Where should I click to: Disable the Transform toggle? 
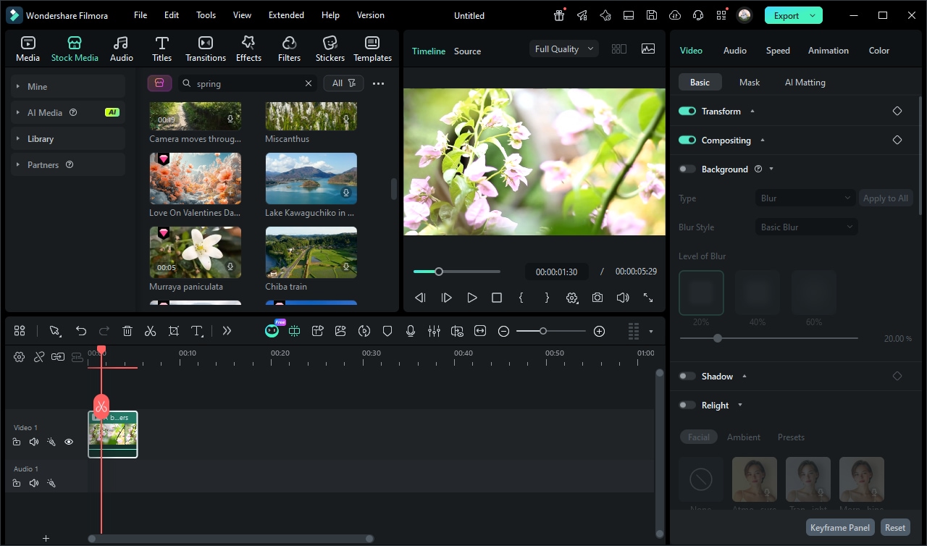[x=687, y=111]
